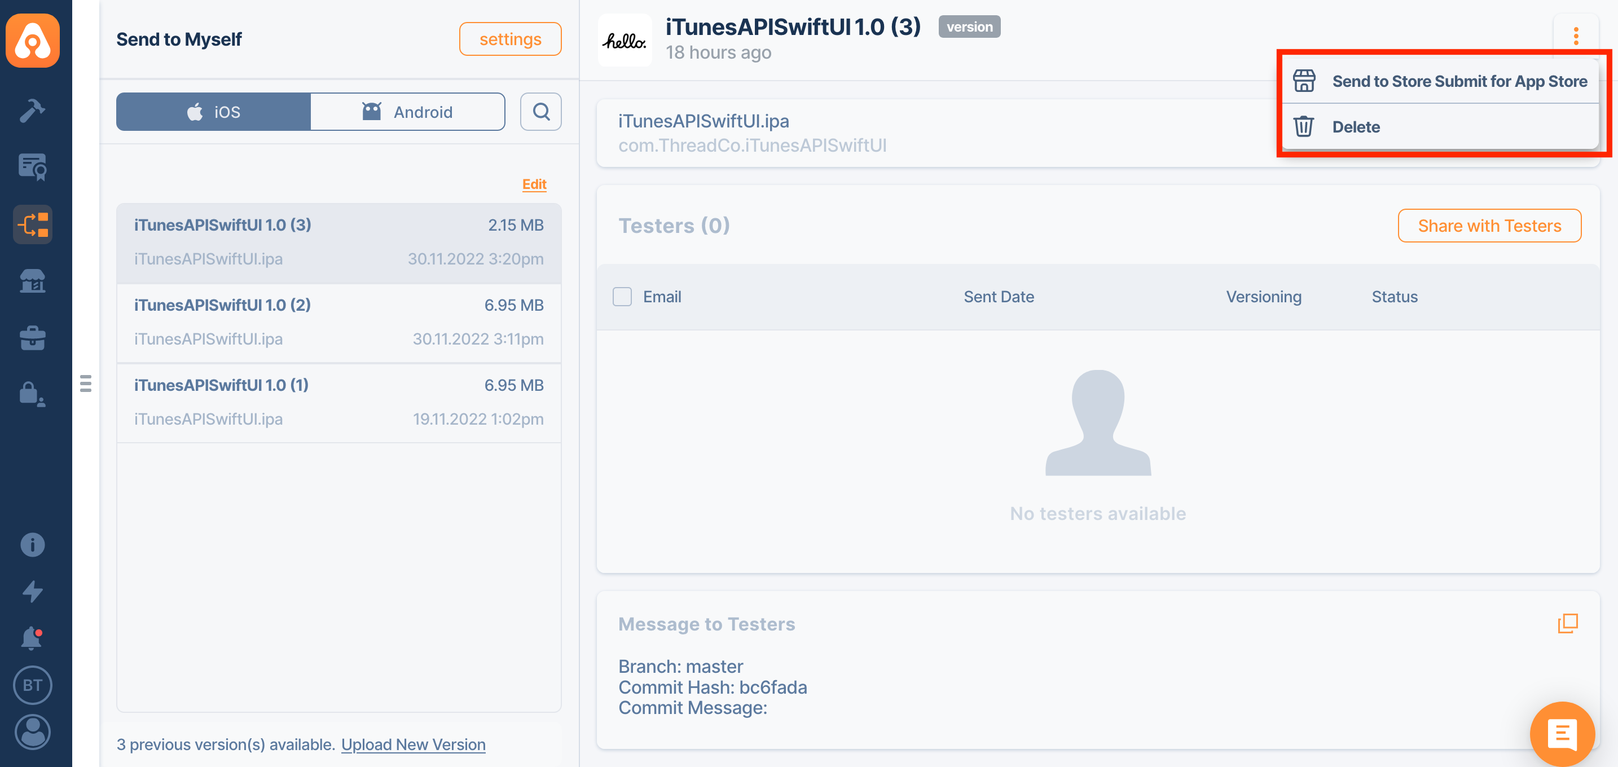The image size is (1618, 767).
Task: Click the Status column header
Action: click(x=1395, y=296)
